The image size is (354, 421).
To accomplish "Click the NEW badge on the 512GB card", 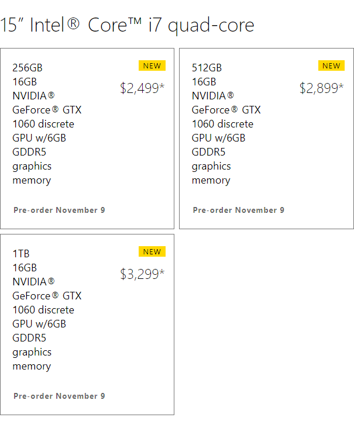I will click(x=331, y=65).
